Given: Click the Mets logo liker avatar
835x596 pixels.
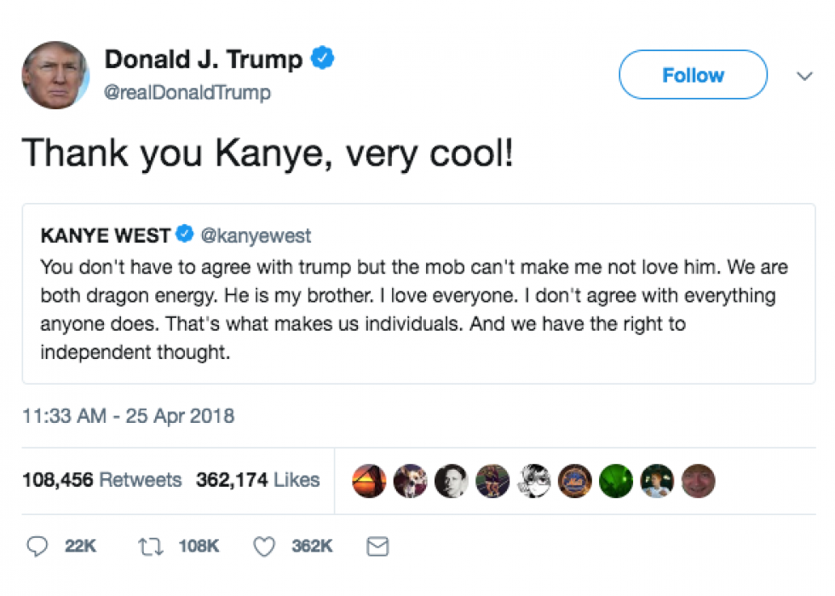Looking at the screenshot, I should 575,481.
